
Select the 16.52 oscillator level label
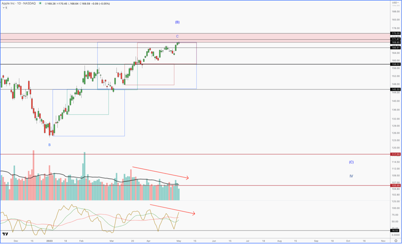pos(394,231)
